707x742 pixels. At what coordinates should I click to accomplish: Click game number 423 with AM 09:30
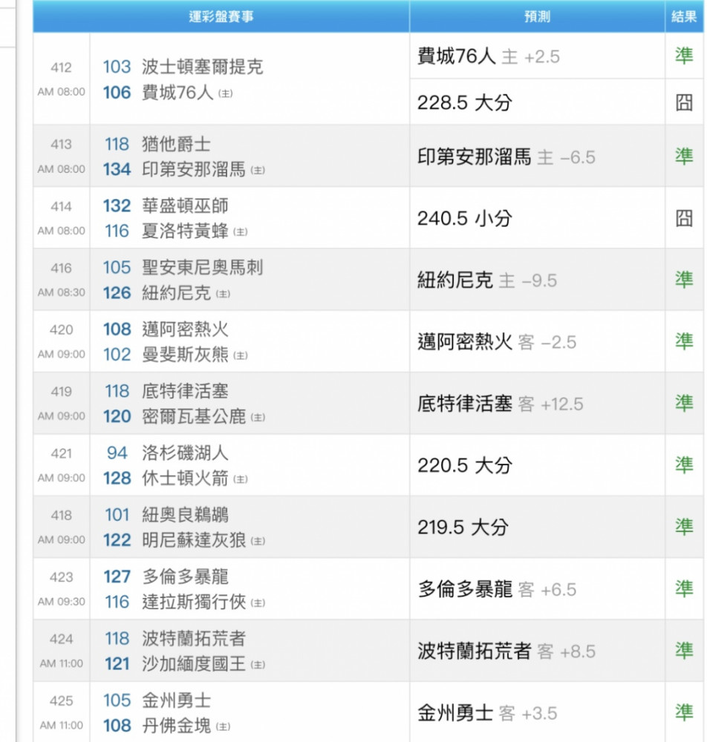61,589
